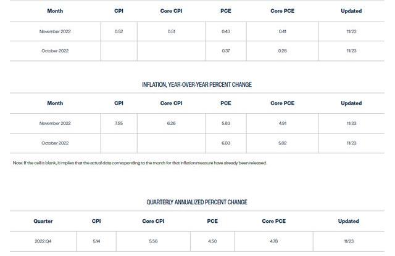Select the Core CPI value 0.51
This screenshot has height=256, width=395.
pos(171,31)
